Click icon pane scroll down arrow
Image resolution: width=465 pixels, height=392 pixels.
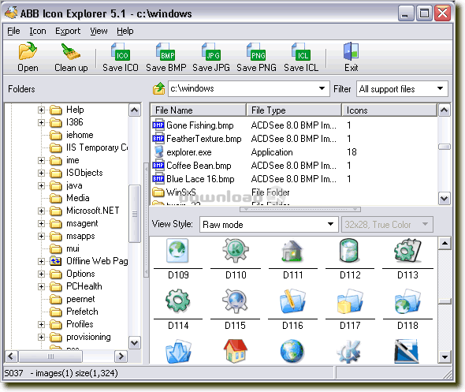coord(445,357)
